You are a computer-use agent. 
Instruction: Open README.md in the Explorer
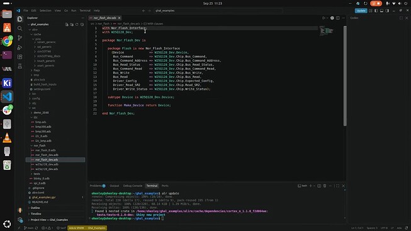click(40, 202)
